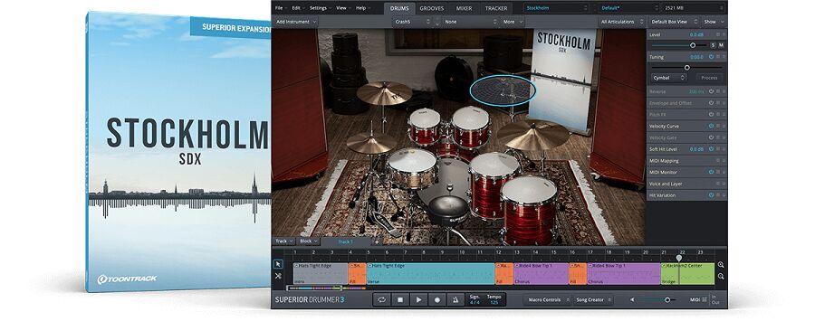Click the highlighted Crash5 cymbal on kit
The height and width of the screenshot is (331, 815).
click(x=502, y=90)
